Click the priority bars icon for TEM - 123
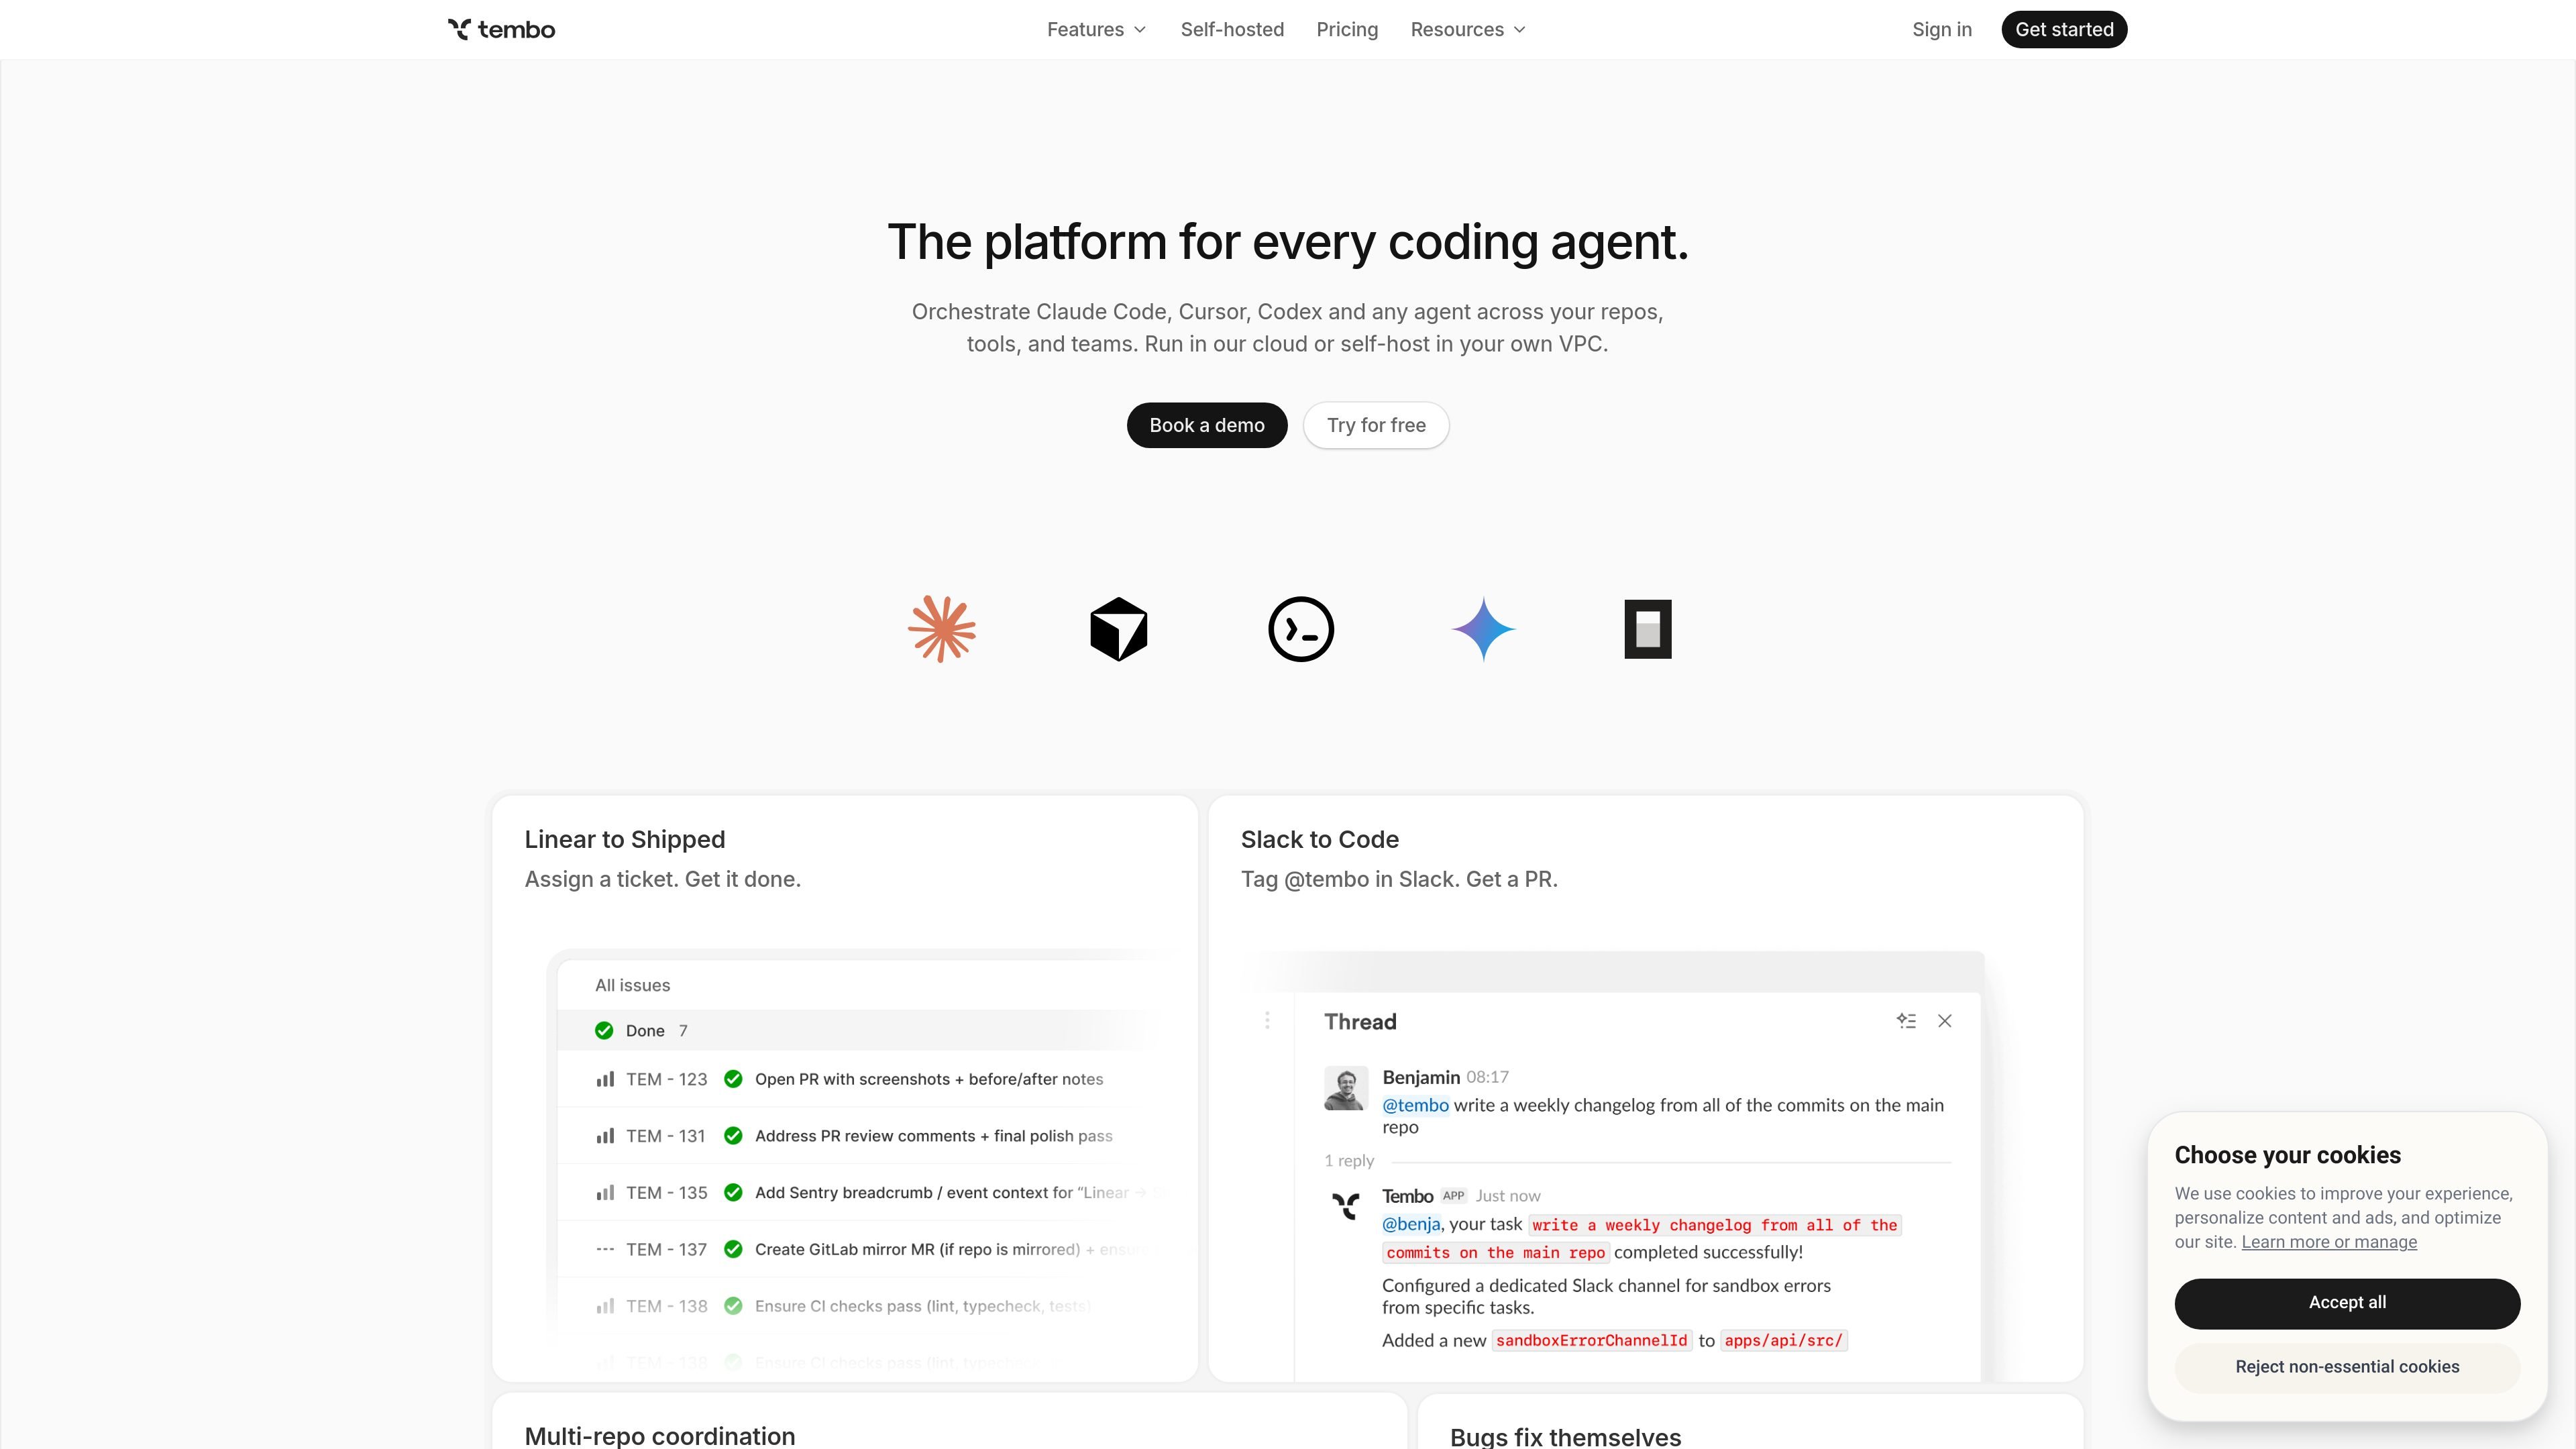Viewport: 2576px width, 1449px height. click(605, 1080)
